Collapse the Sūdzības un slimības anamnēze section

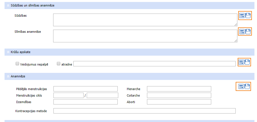pos(8,6)
